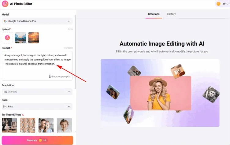230x145 pixels.
Task: Click the Try These Effects label
Action: pyautogui.click(x=11, y=115)
